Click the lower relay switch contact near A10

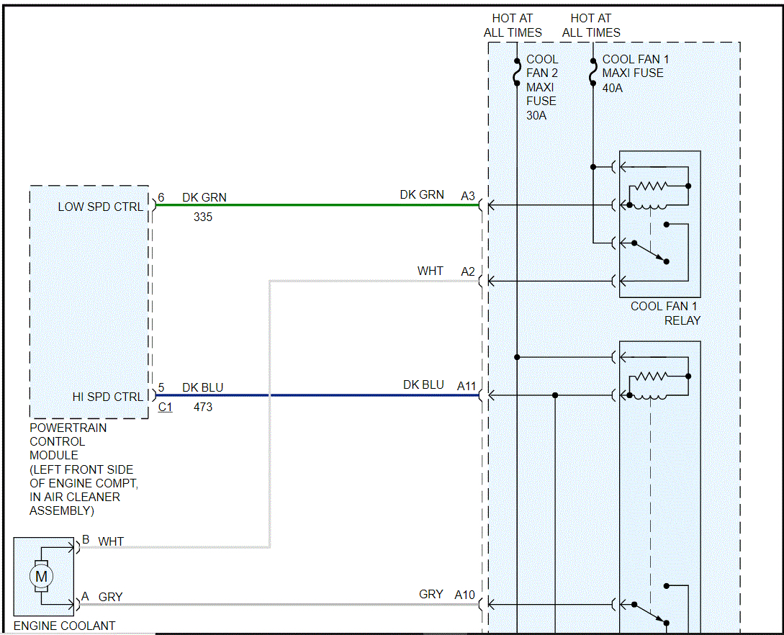(x=650, y=613)
